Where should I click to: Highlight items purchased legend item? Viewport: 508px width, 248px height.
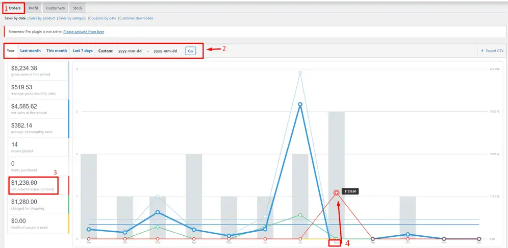38,167
